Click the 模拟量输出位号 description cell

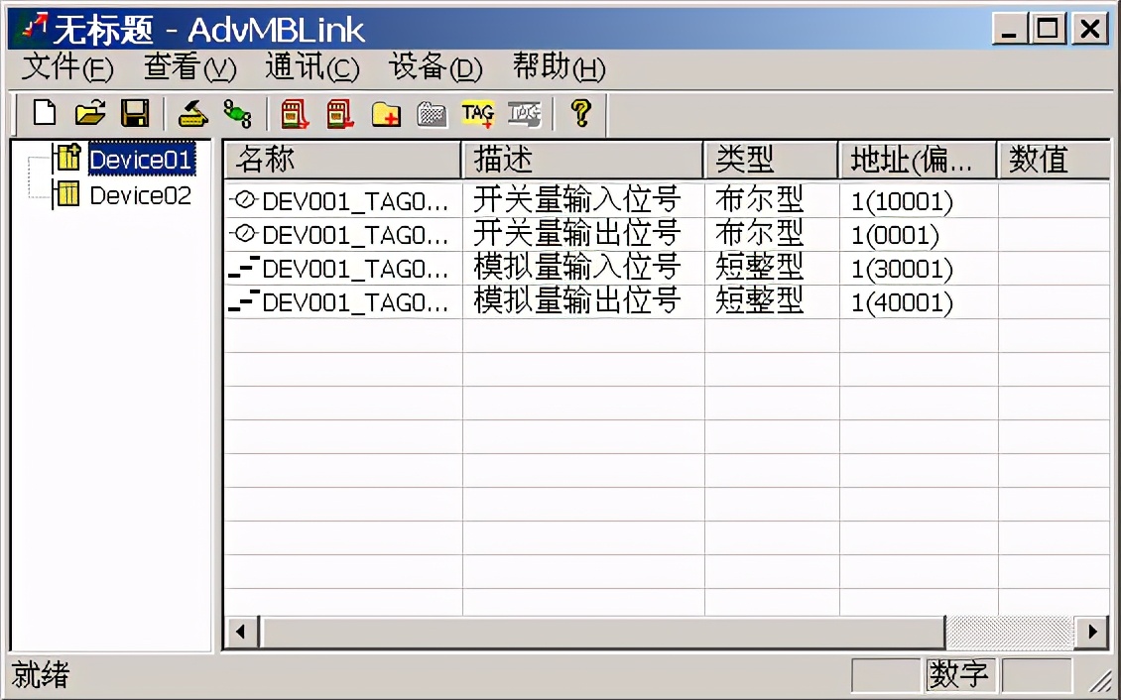[x=576, y=300]
